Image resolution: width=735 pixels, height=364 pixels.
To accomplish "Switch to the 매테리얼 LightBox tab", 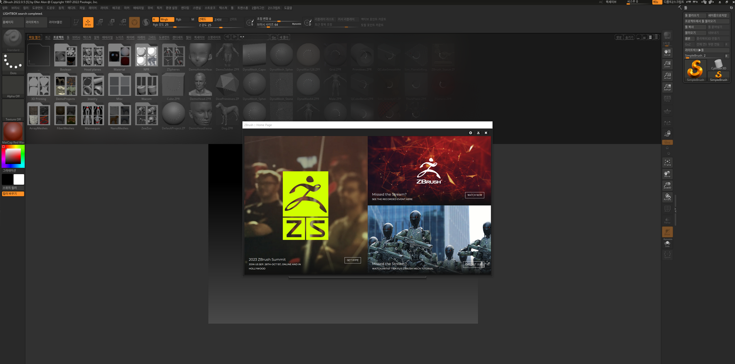I will [107, 37].
